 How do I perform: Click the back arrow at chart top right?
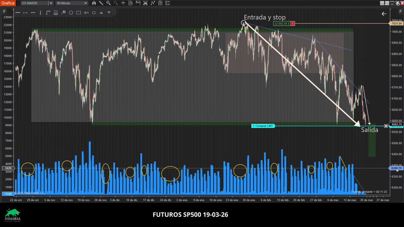[x=384, y=14]
